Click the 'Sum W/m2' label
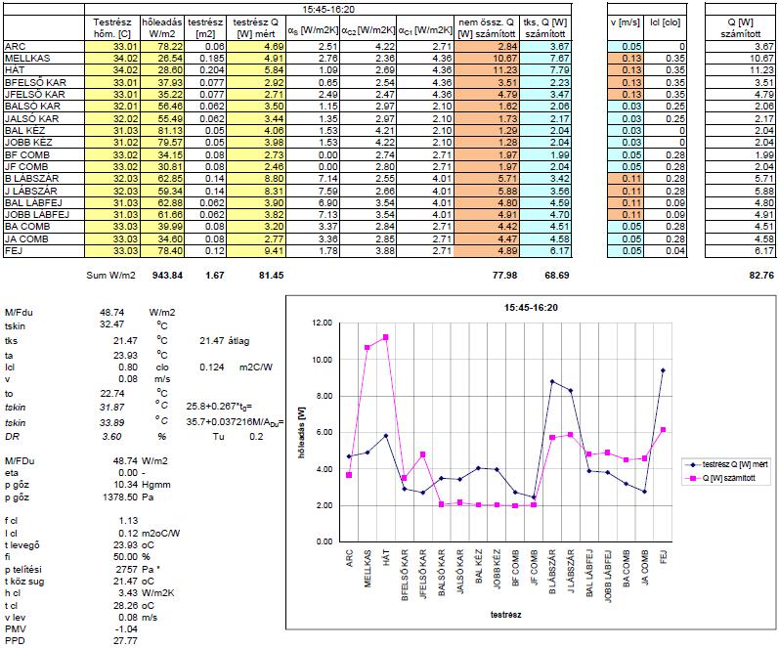779x648 pixels. pyautogui.click(x=110, y=276)
